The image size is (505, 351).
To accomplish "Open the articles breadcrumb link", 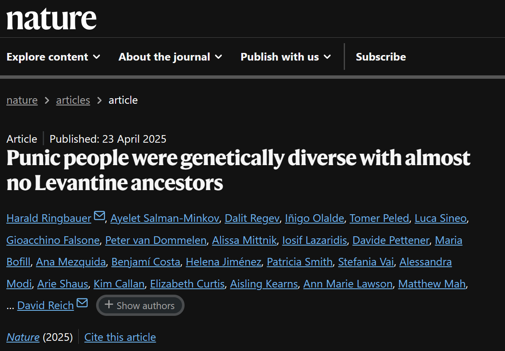I will (73, 100).
